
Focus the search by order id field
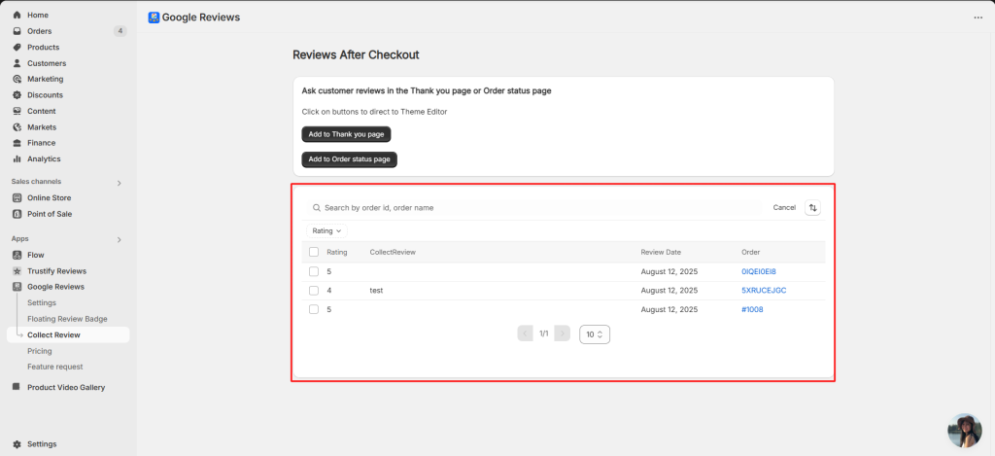tap(534, 208)
